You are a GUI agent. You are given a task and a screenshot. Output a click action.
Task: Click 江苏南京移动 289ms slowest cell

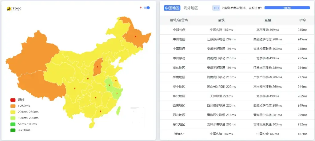pyautogui.click(x=268, y=68)
